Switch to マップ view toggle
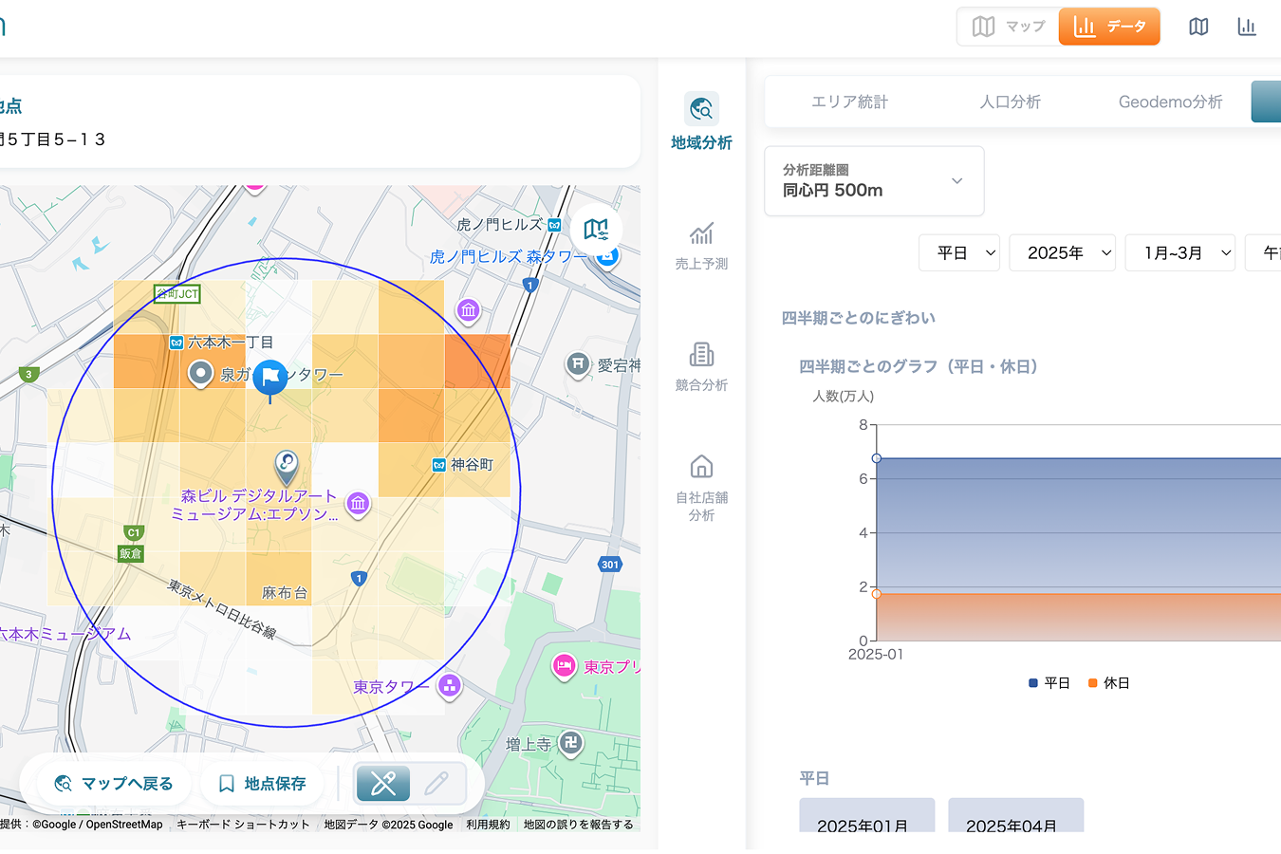 click(1008, 27)
